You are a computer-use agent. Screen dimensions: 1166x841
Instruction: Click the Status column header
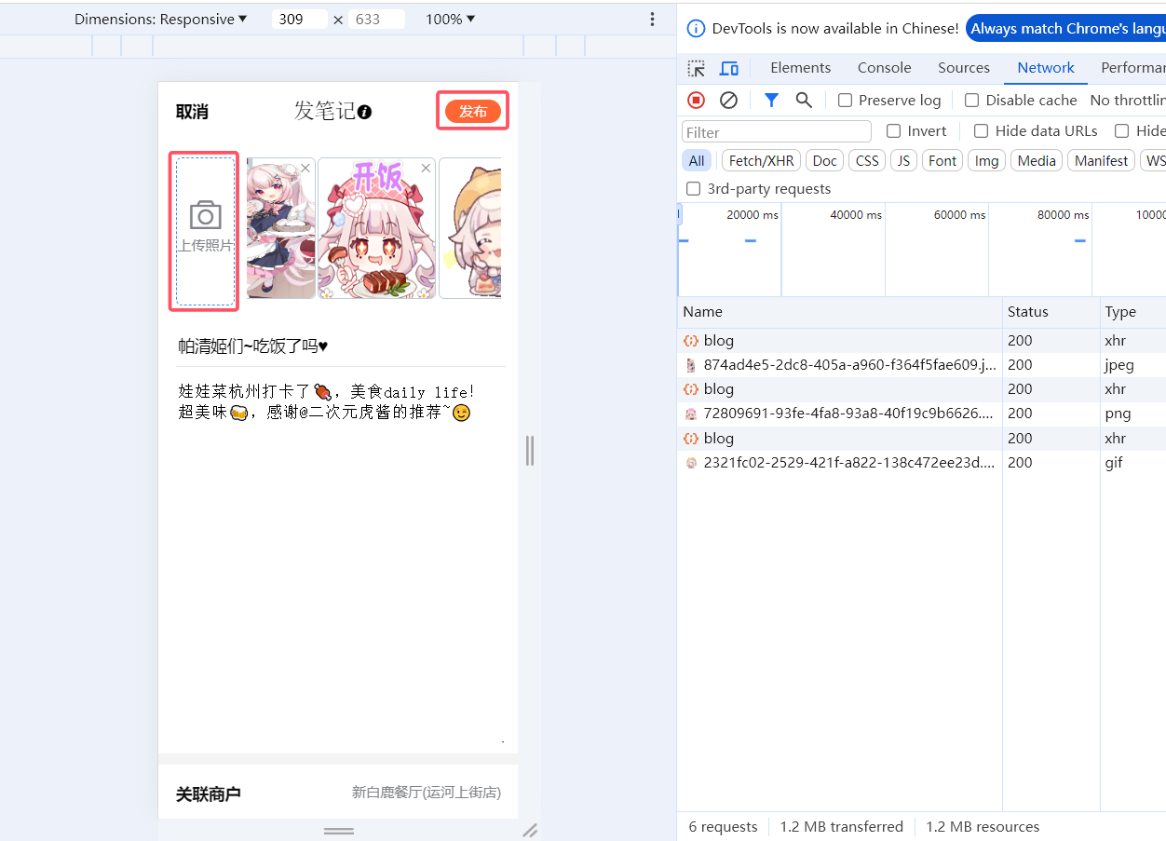pos(1051,312)
